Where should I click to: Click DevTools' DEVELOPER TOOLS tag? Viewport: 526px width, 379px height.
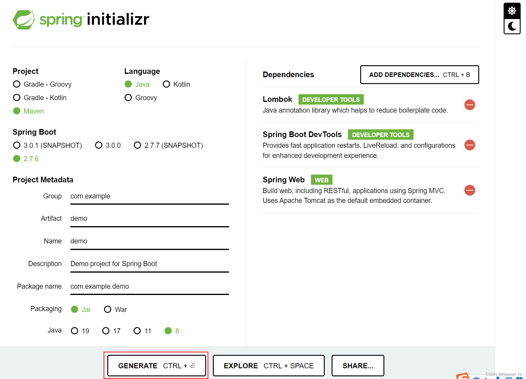click(x=381, y=135)
